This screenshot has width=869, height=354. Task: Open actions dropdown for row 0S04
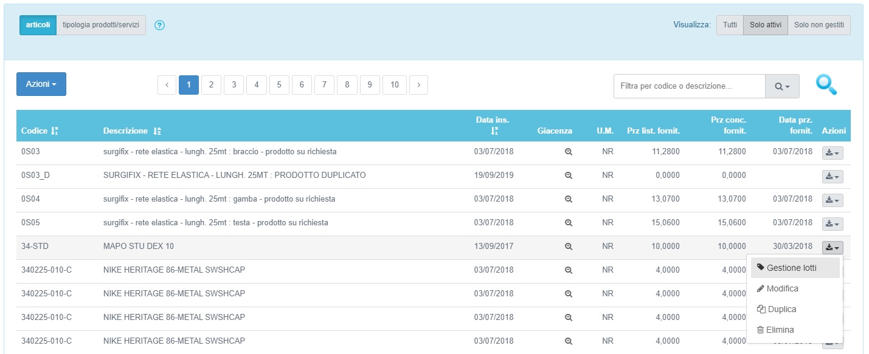coord(833,200)
